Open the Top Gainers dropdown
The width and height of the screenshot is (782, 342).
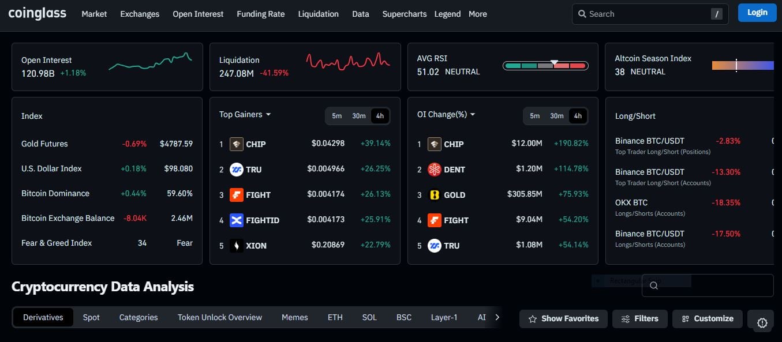point(244,114)
